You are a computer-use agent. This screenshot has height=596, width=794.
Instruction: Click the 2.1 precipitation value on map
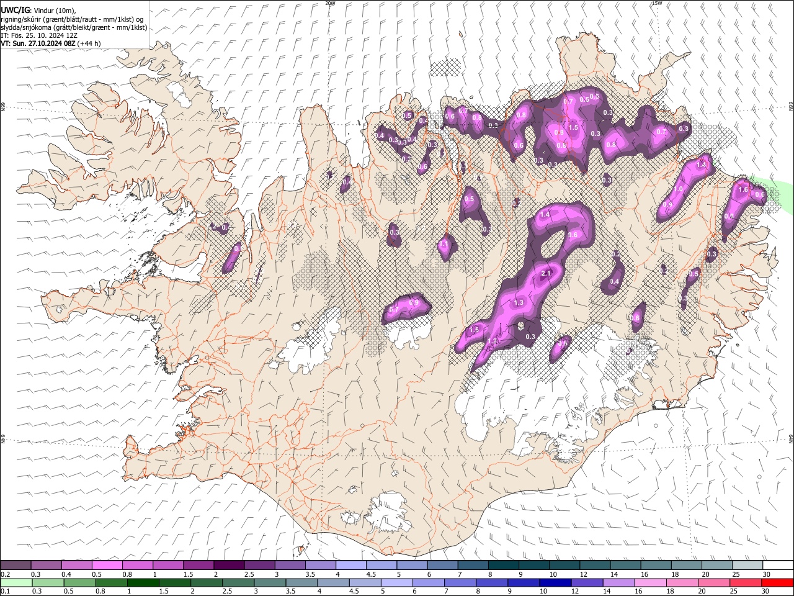click(546, 274)
